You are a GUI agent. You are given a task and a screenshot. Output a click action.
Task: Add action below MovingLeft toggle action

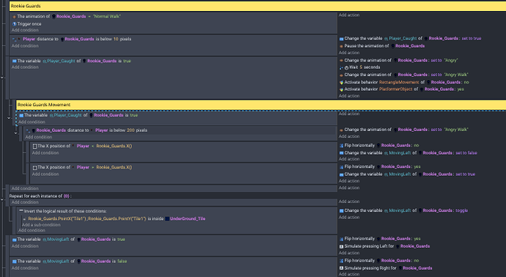349,218
